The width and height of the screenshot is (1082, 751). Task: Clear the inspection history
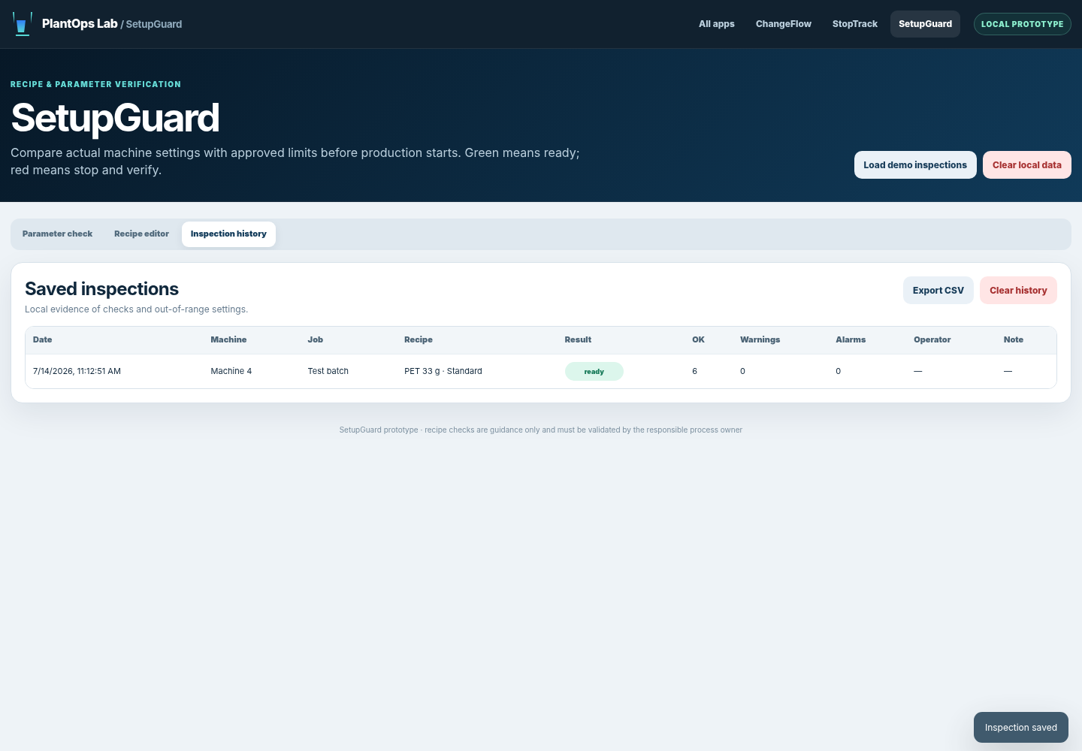1018,291
